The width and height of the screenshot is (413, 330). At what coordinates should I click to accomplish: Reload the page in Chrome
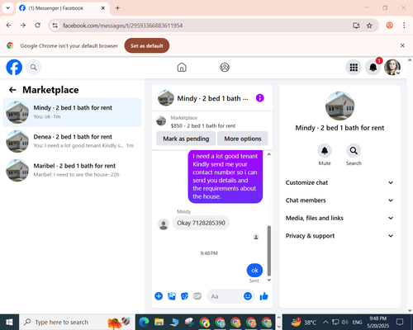click(x=38, y=26)
